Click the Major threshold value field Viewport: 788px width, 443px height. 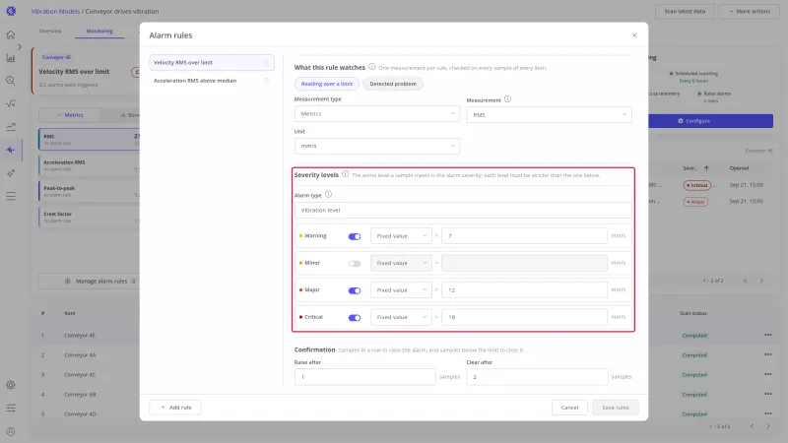pos(524,290)
